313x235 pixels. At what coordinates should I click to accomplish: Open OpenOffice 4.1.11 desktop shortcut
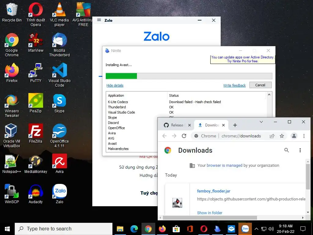point(60,136)
